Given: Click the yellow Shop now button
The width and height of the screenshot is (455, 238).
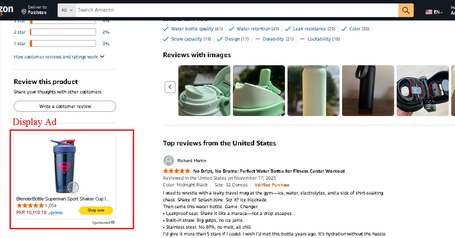Looking at the screenshot, I should (96, 210).
